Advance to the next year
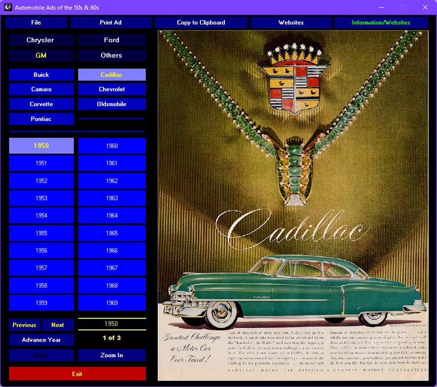 (41, 340)
